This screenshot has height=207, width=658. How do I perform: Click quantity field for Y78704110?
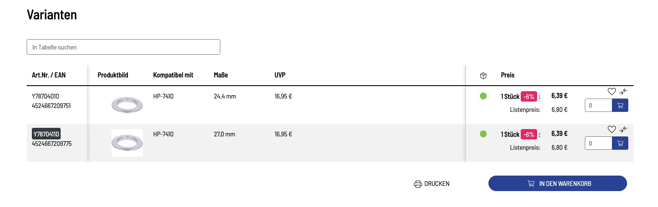[599, 143]
